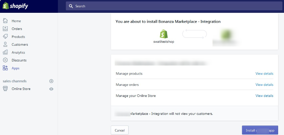Click the Orders inbox icon
Viewport: 284px width, 135px height.
[x=5, y=29]
